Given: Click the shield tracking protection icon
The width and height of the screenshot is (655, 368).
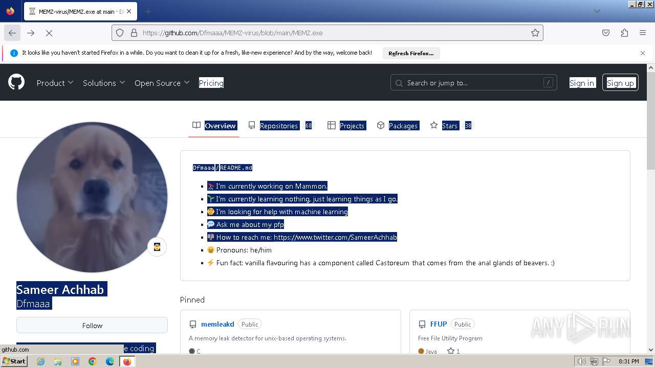Looking at the screenshot, I should (120, 33).
